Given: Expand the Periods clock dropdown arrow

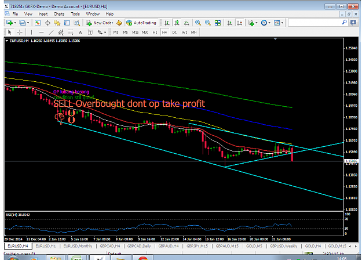Looking at the screenshot, I should (x=269, y=23).
